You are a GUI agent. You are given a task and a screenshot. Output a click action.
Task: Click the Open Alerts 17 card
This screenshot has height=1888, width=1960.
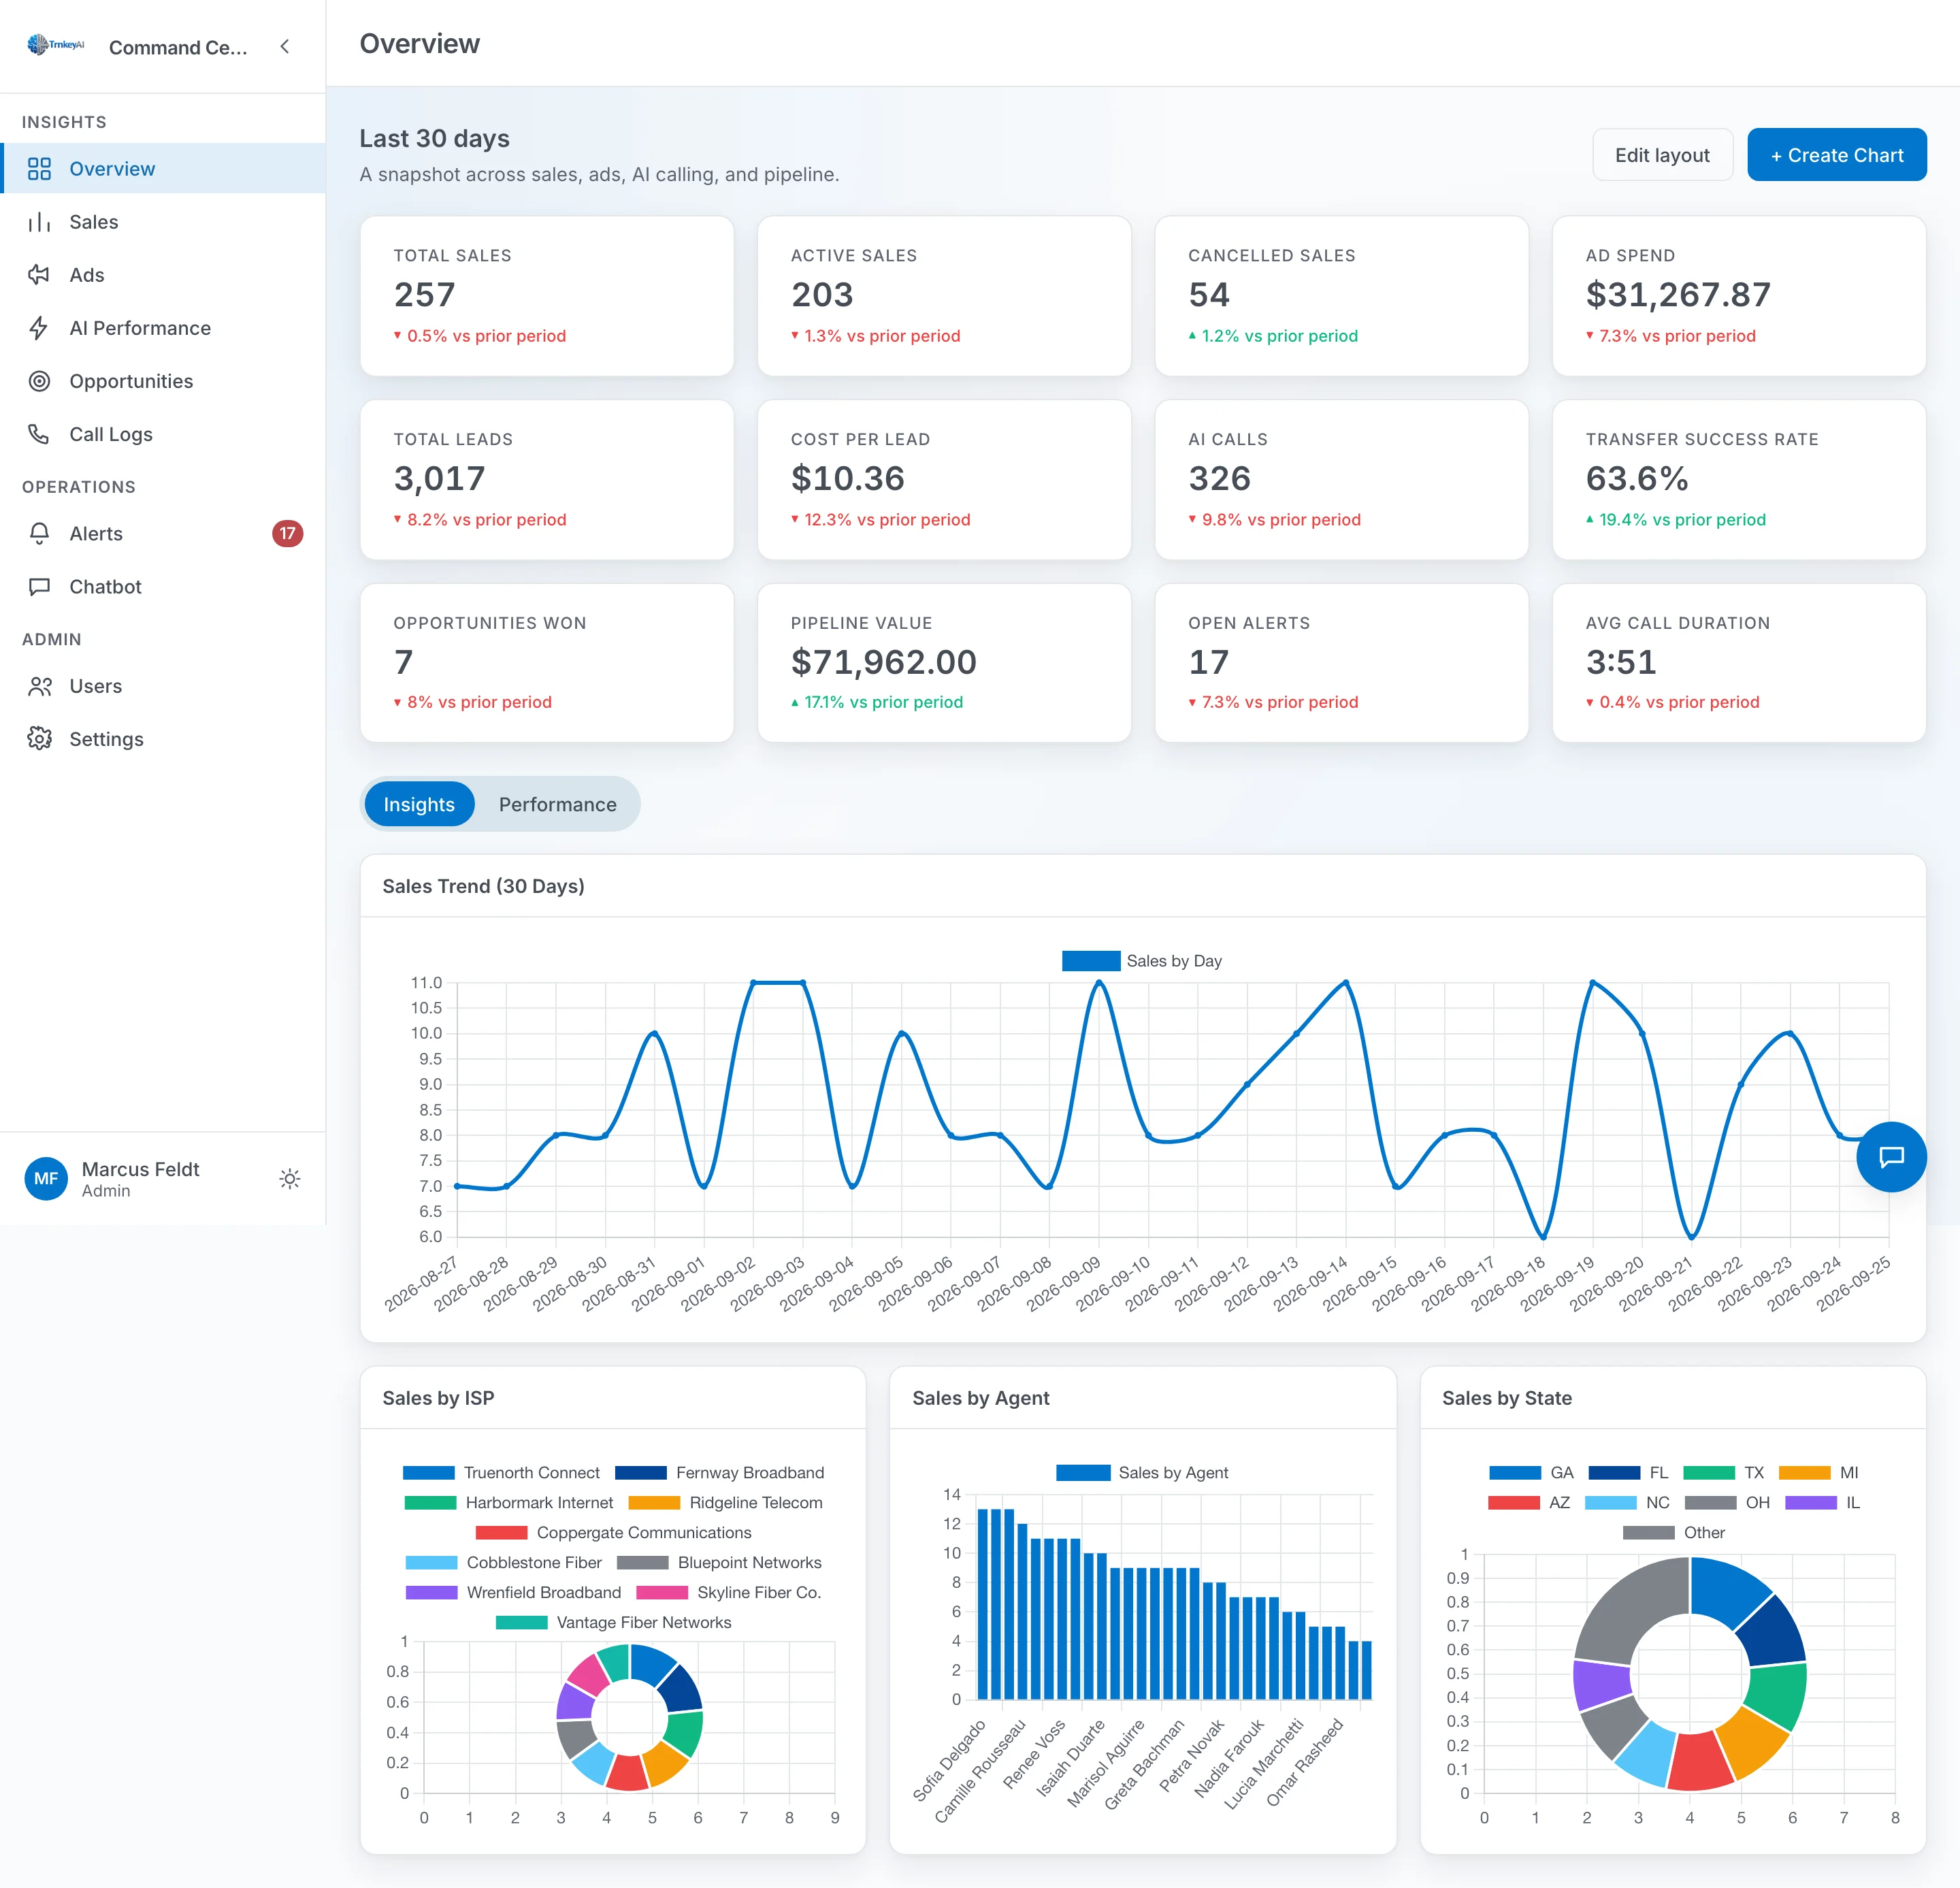click(1342, 663)
